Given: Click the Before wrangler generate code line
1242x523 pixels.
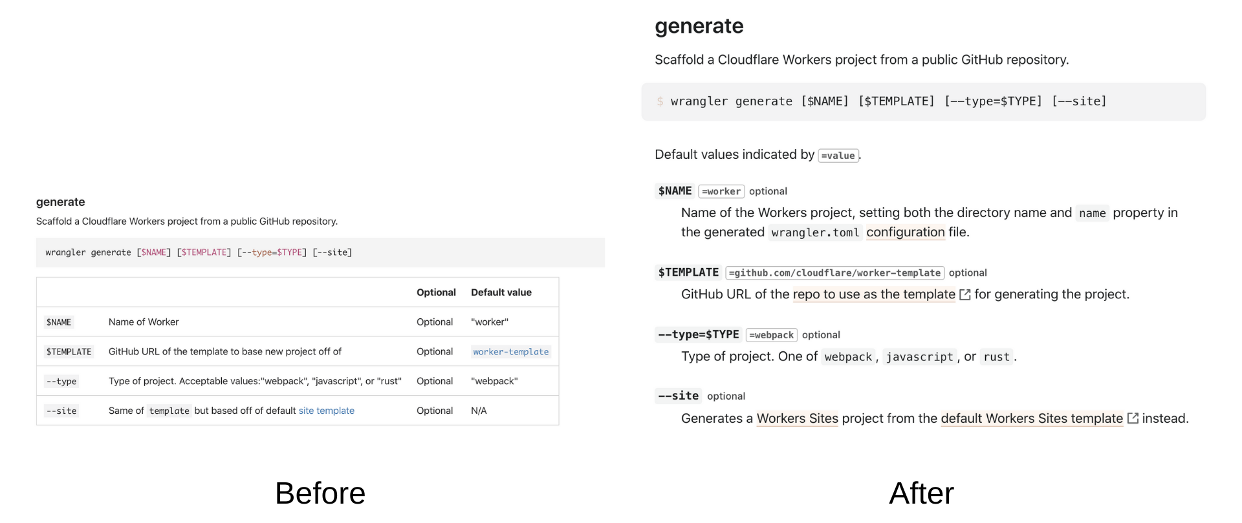Looking at the screenshot, I should [199, 252].
